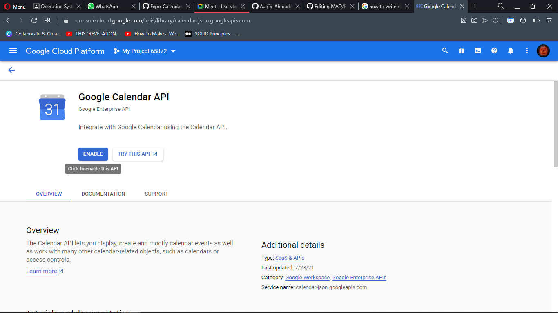
Task: Open Collaborate & Crea... bookmark
Action: (x=33, y=34)
